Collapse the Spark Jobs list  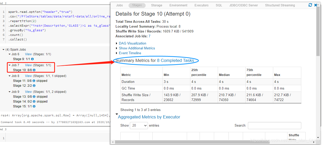[x=4, y=50]
